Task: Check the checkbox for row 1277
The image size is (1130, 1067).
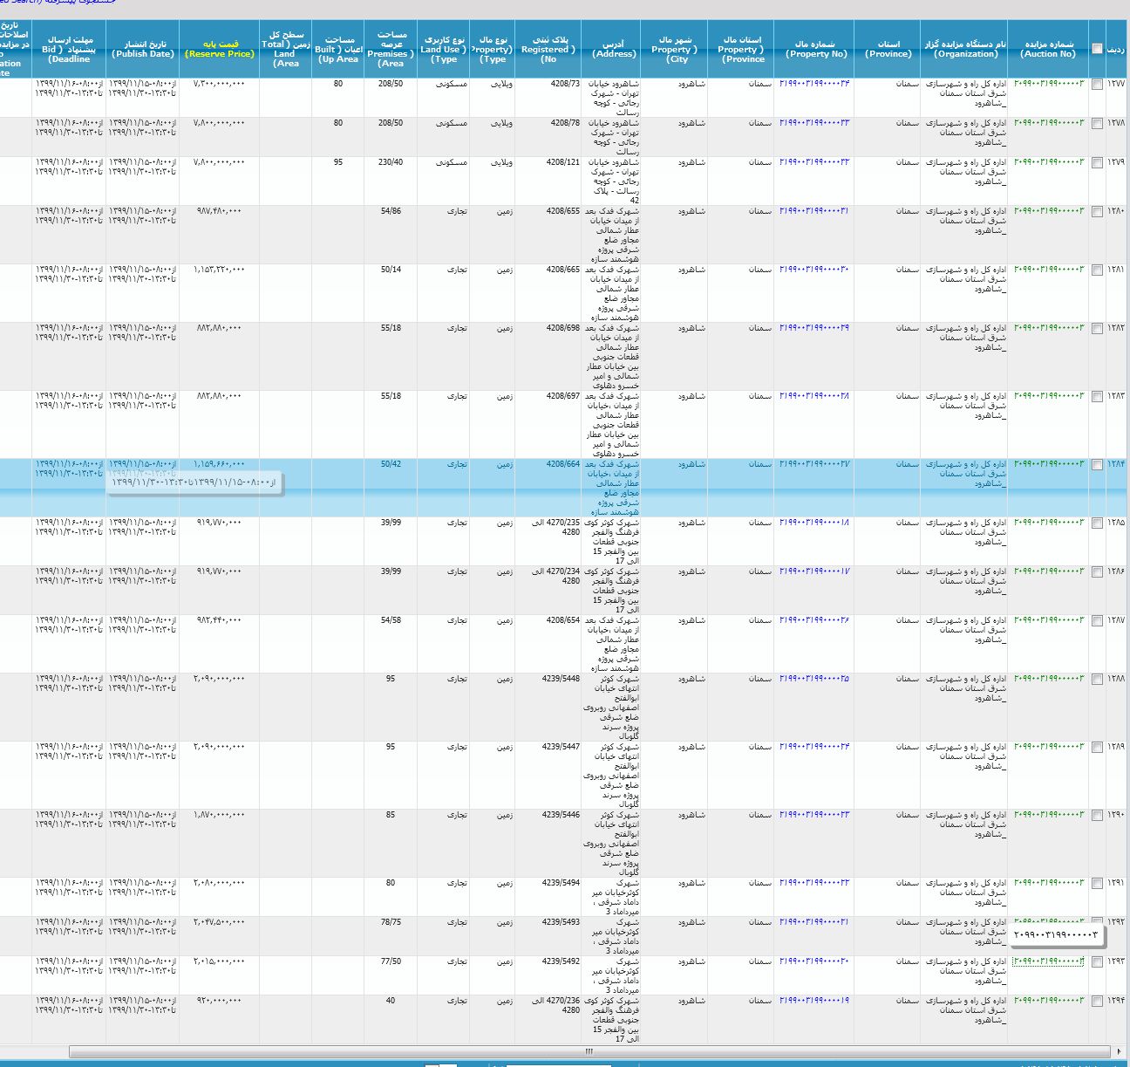Action: point(1097,85)
